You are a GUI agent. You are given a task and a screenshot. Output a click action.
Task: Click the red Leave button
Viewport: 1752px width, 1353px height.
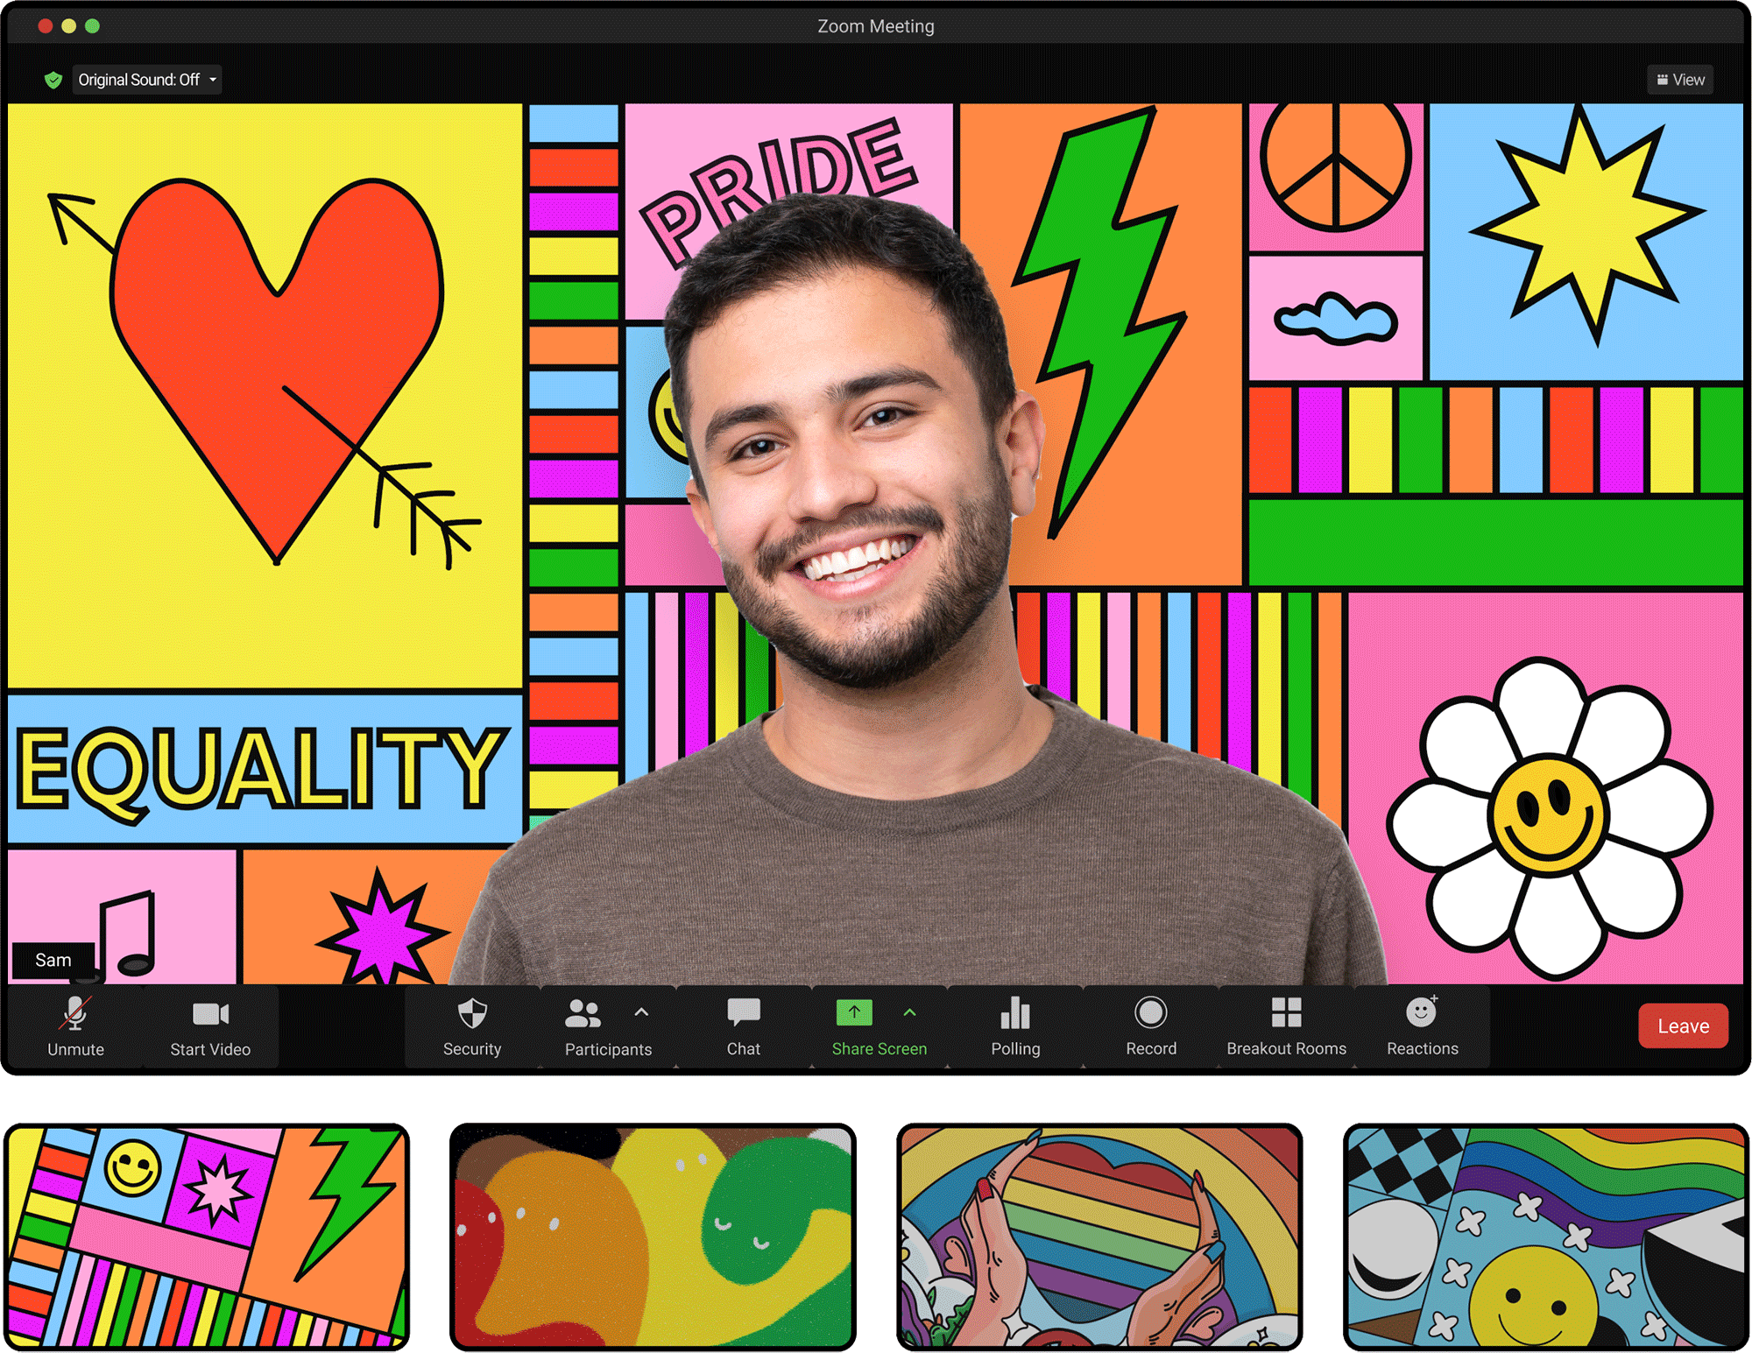(1682, 1025)
